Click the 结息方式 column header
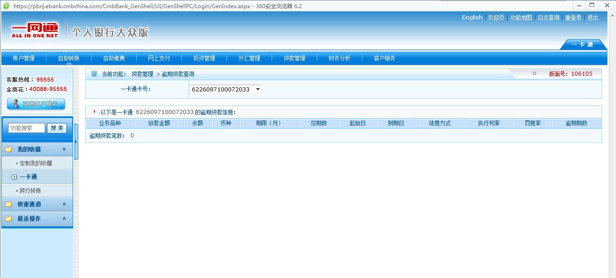This screenshot has height=278, width=616. coord(440,123)
